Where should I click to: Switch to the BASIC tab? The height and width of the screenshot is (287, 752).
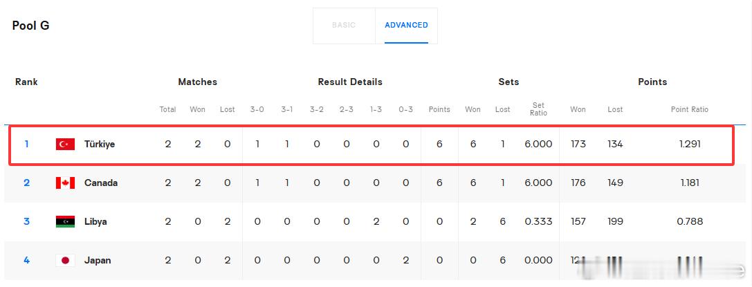click(x=344, y=26)
